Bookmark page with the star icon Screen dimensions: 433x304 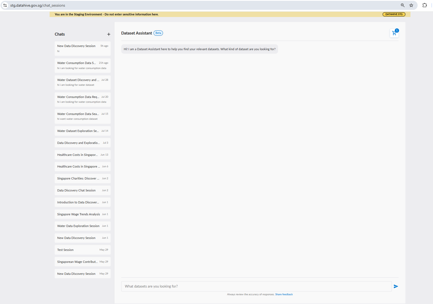[411, 5]
